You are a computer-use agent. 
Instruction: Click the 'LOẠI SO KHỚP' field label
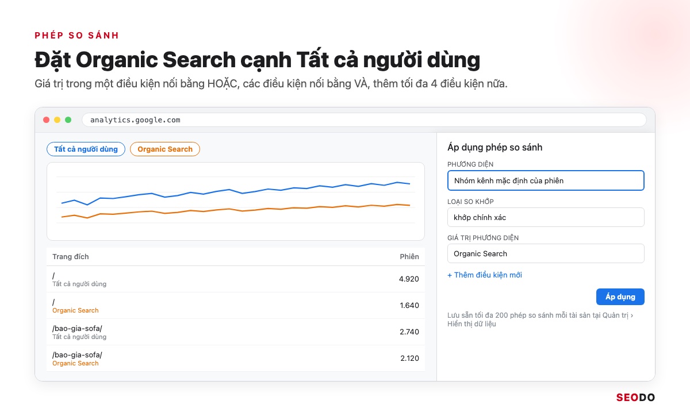click(x=470, y=201)
